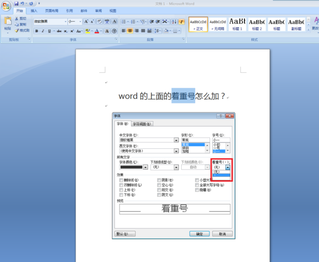Image resolution: width=319 pixels, height=262 pixels.
Task: Toggle the 阴影 shadow checkbox
Action: pyautogui.click(x=159, y=180)
